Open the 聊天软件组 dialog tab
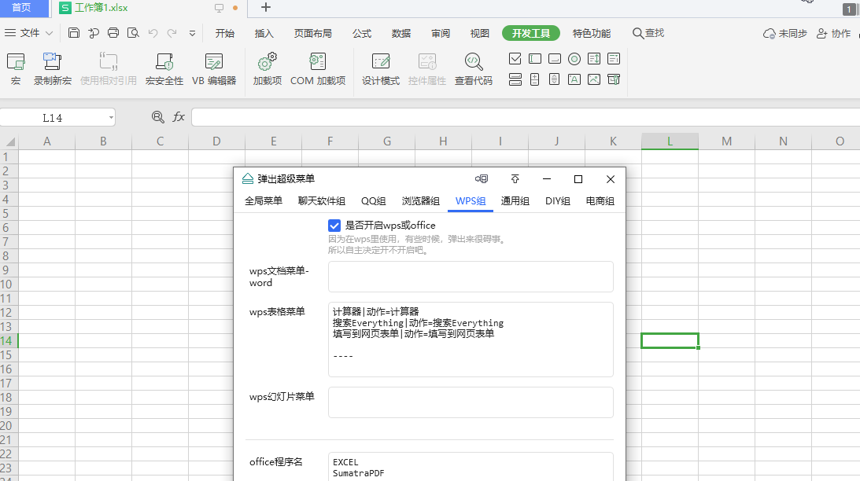Screen dimensions: 860x481 click(321, 201)
